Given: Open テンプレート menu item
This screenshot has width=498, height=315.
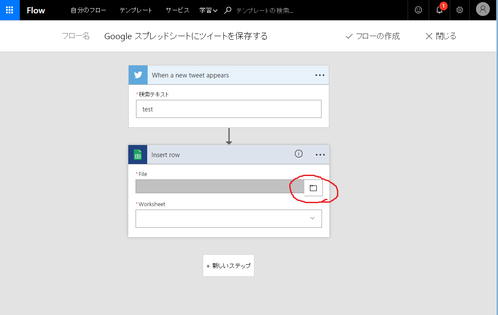Looking at the screenshot, I should point(136,10).
